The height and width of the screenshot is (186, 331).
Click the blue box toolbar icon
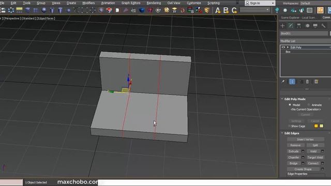(x=27, y=10)
